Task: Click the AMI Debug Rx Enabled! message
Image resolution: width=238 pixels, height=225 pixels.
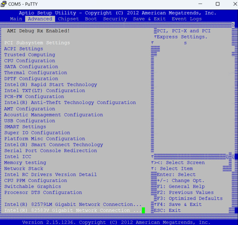Action: (x=38, y=31)
